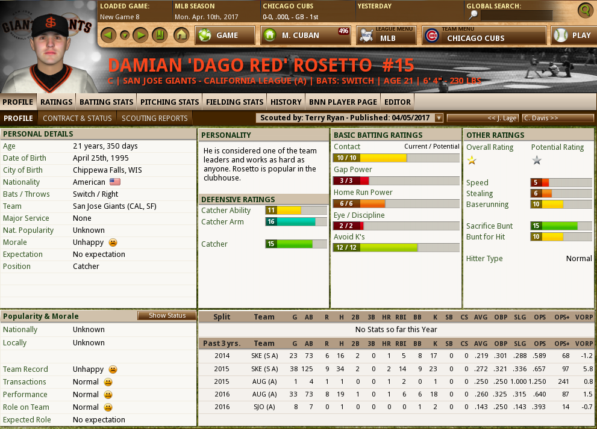The image size is (597, 429).
Task: Go to the home screen icon
Action: tap(181, 35)
